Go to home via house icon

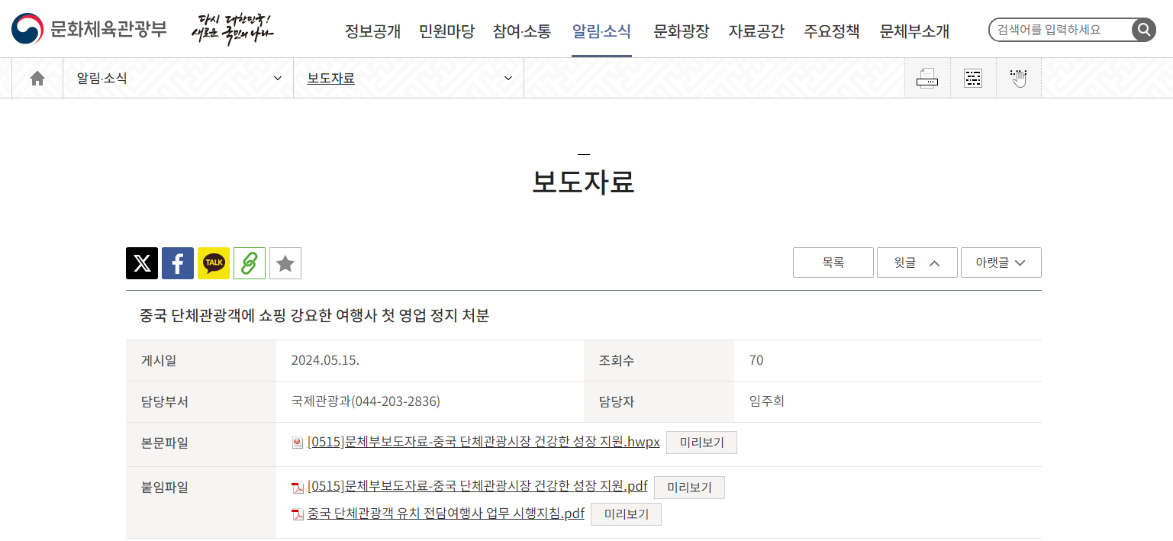(37, 78)
